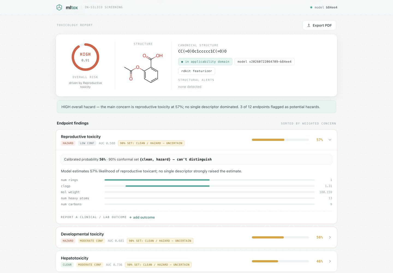The image size is (393, 273).
Task: Collapse the Reproductive toxicity endpoint chevron
Action: coord(330,140)
